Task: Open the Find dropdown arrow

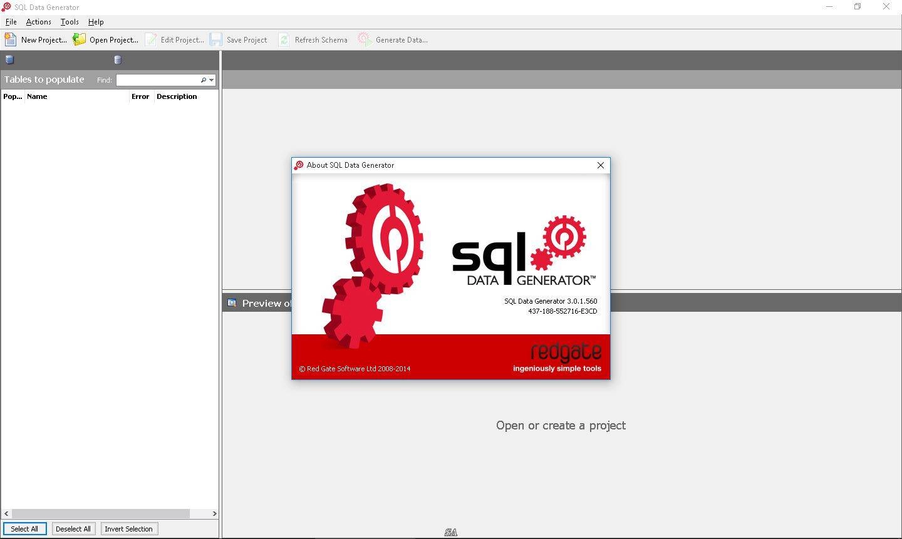Action: (x=212, y=80)
